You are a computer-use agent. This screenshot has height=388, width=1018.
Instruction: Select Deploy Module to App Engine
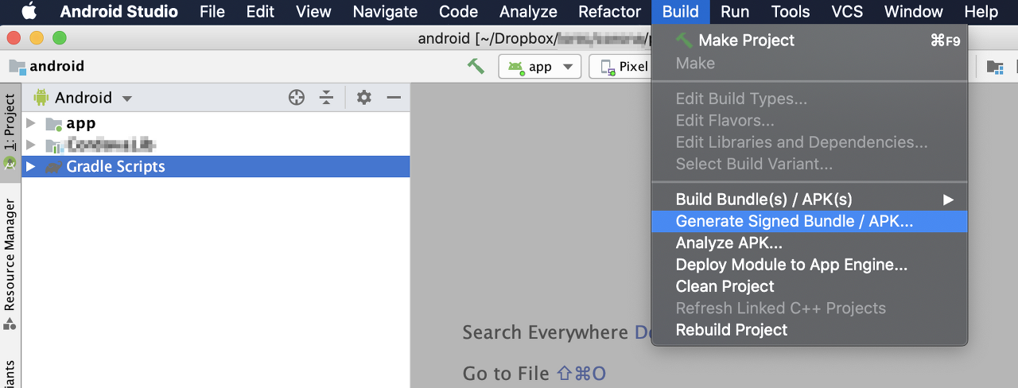[810, 265]
